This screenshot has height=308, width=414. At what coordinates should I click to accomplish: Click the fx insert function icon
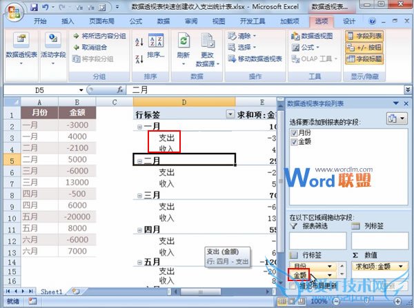click(x=120, y=90)
